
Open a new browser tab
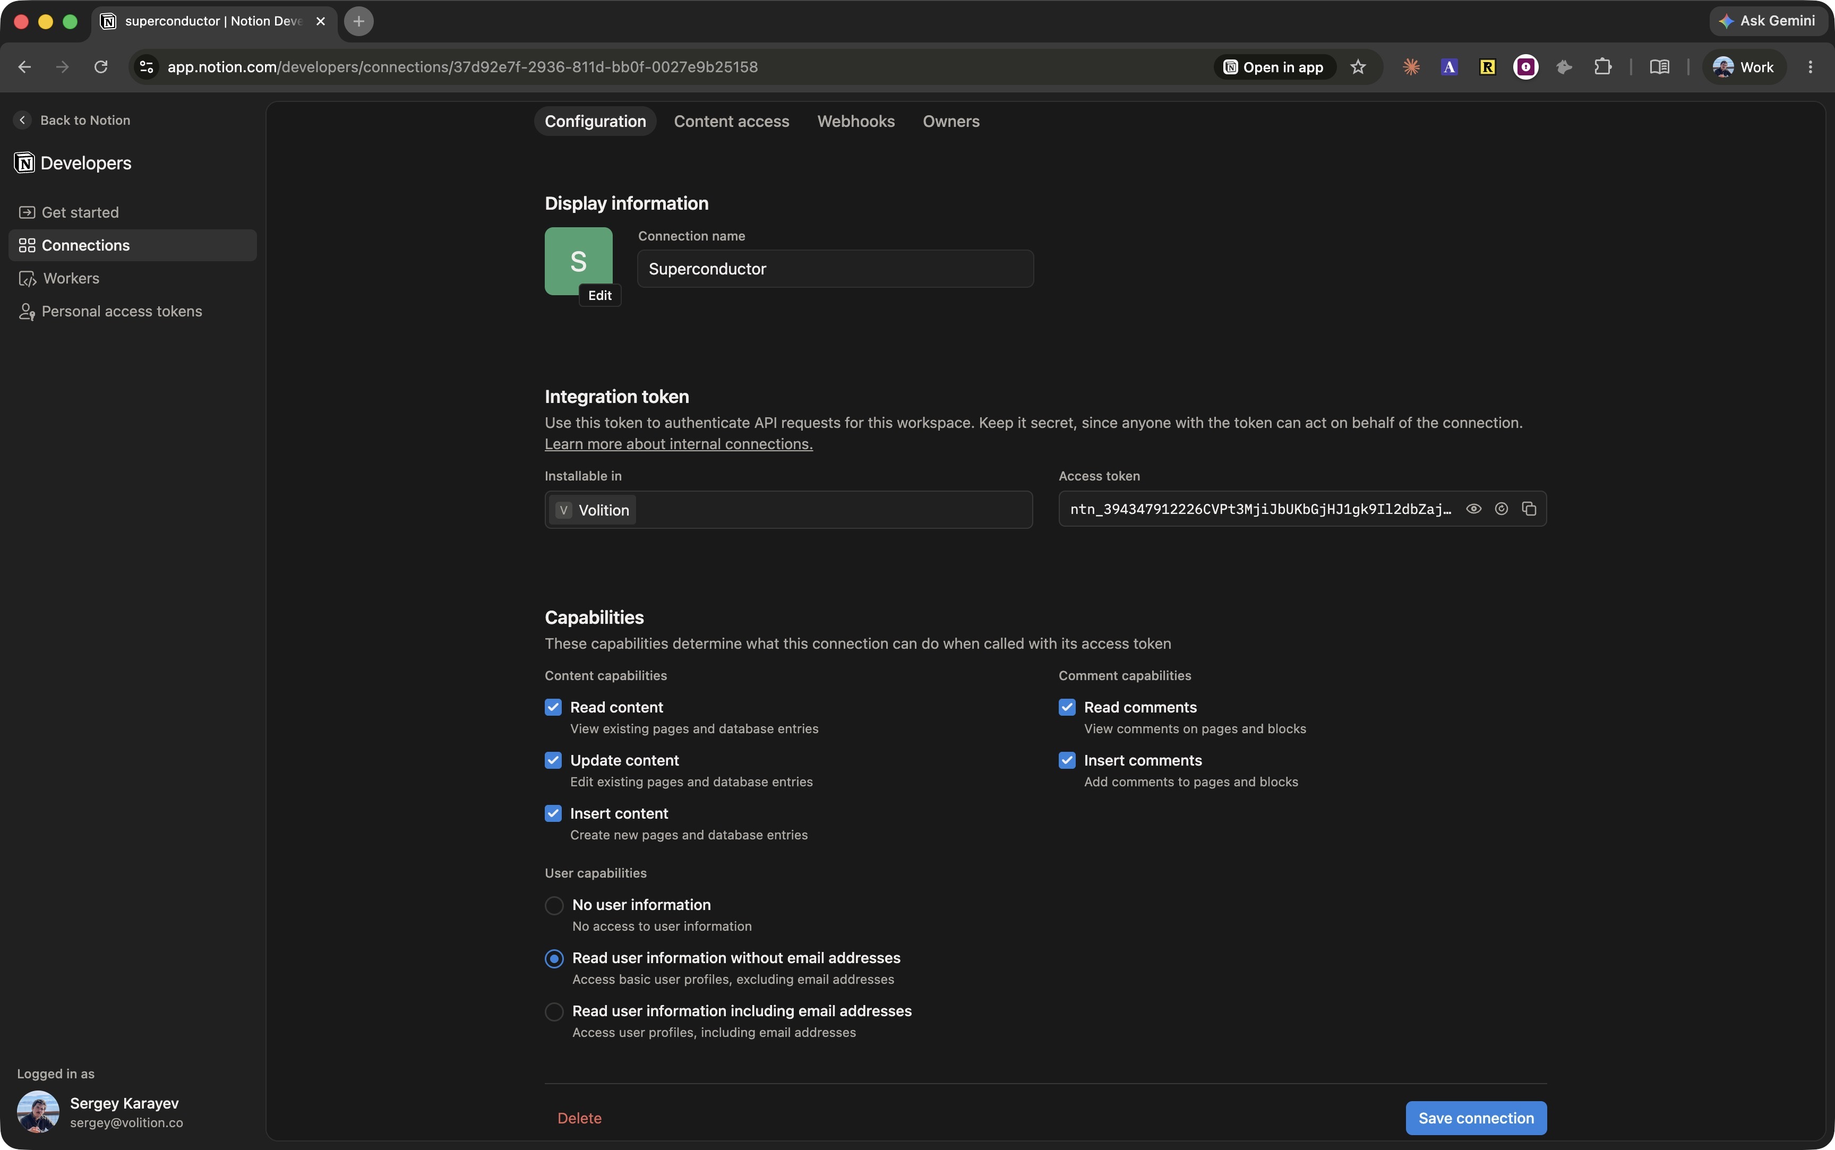coord(359,21)
